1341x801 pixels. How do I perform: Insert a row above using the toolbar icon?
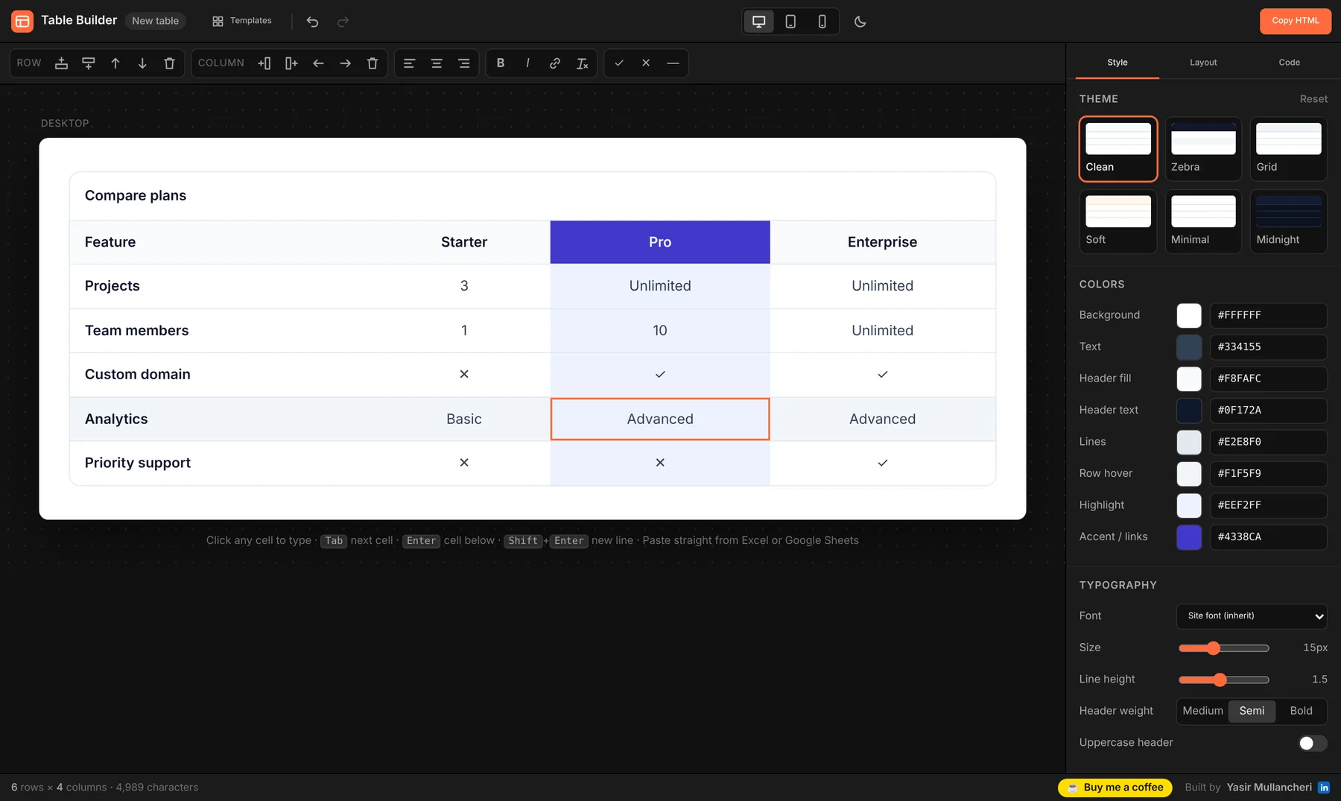pyautogui.click(x=62, y=63)
